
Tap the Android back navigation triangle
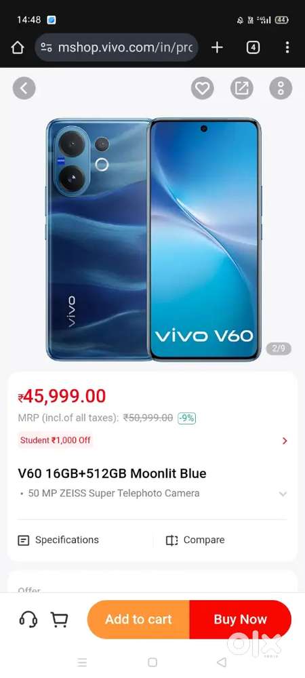pyautogui.click(x=222, y=662)
